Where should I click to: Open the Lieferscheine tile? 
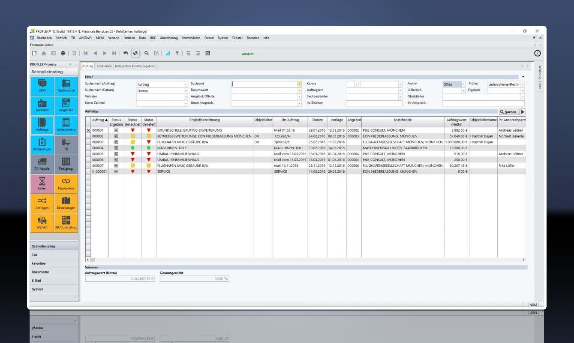(x=66, y=125)
